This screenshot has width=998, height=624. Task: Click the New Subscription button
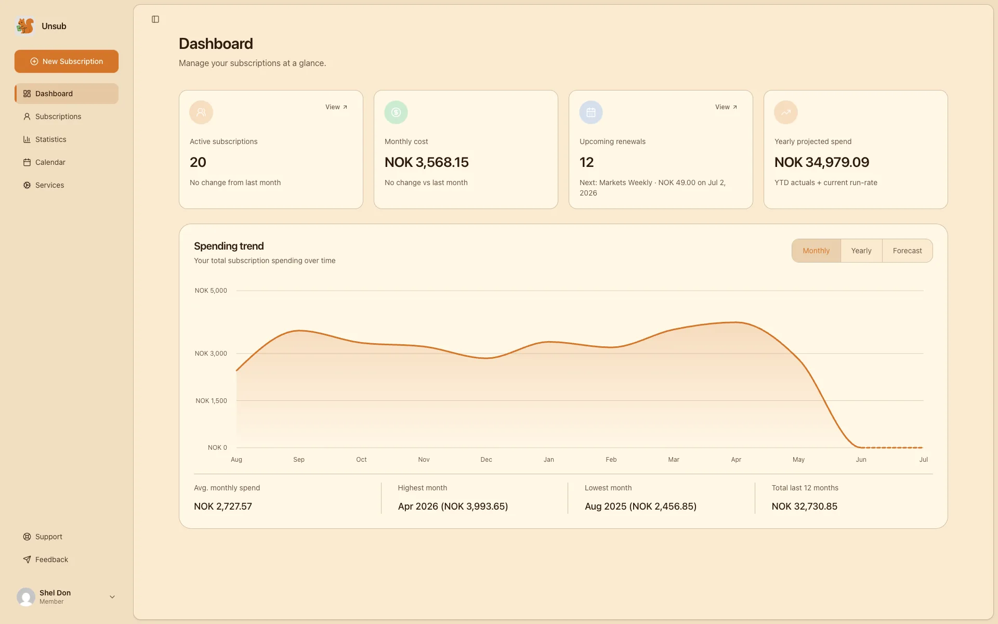pyautogui.click(x=67, y=61)
